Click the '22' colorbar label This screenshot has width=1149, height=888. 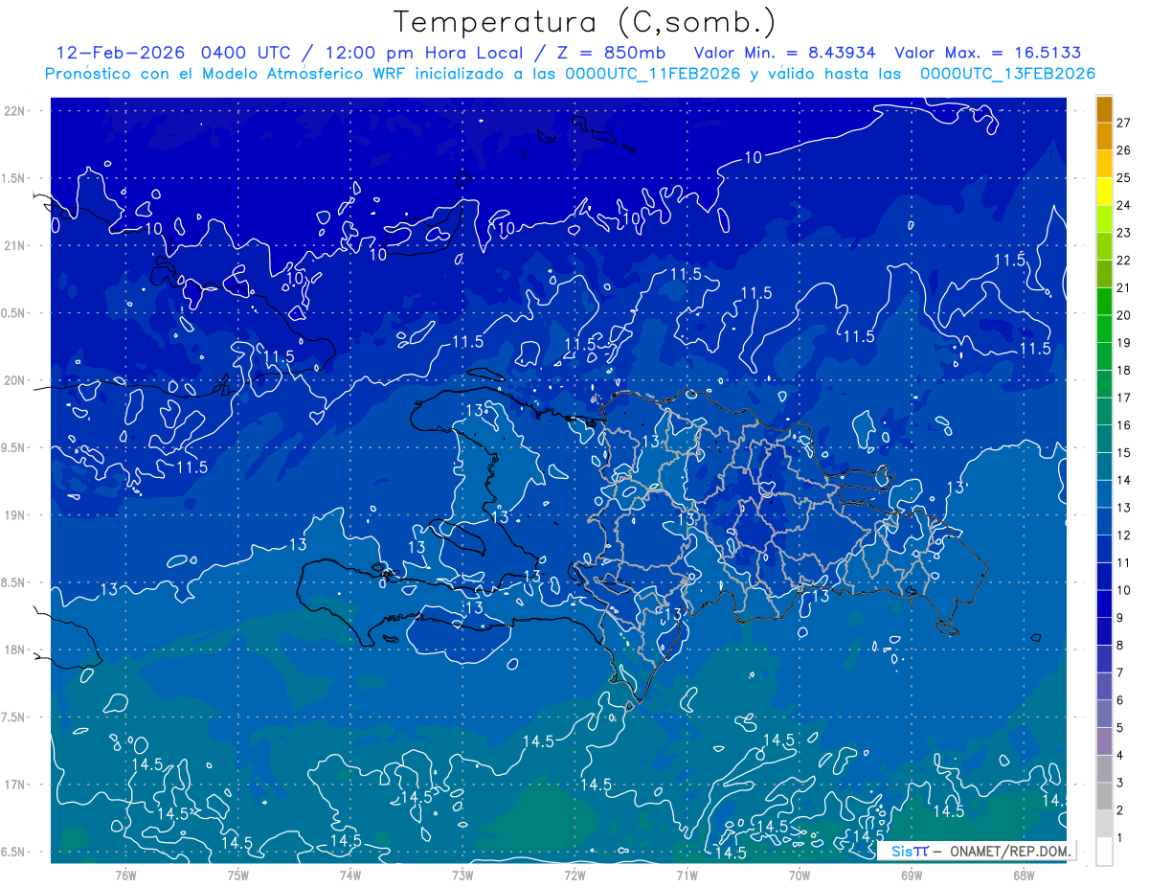(x=1123, y=261)
